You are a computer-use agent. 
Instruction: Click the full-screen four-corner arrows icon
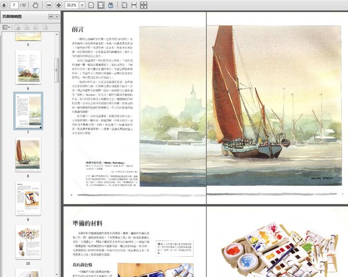click(x=125, y=5)
